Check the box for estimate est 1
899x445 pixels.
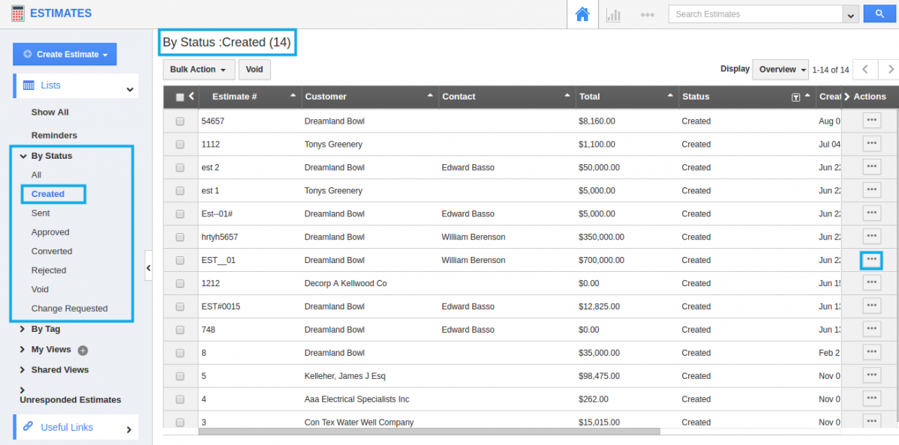[180, 191]
